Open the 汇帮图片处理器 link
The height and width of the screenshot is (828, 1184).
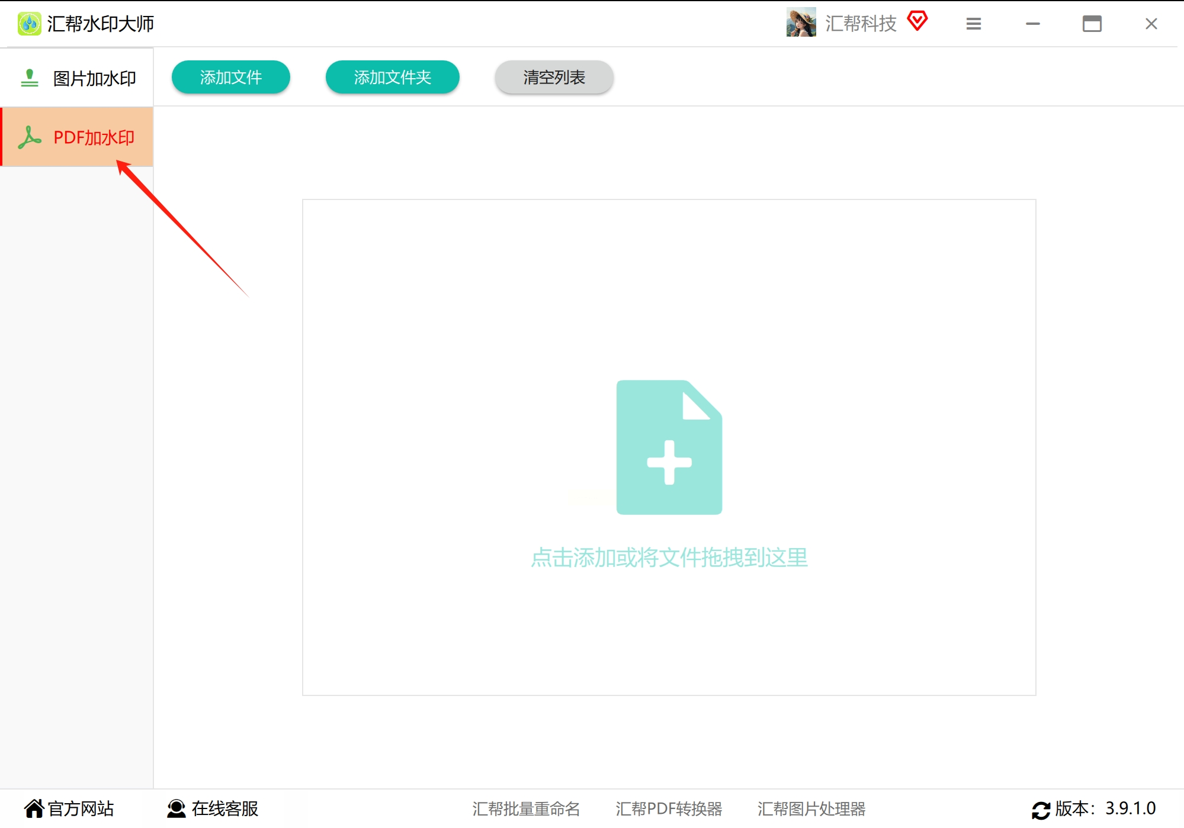(811, 808)
